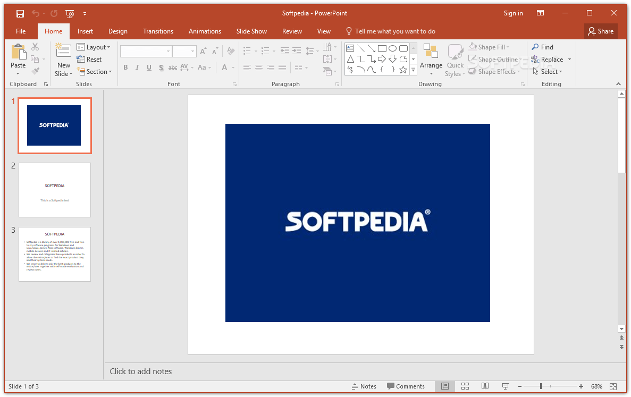This screenshot has height=397, width=631.
Task: Click the Share button
Action: click(601, 31)
